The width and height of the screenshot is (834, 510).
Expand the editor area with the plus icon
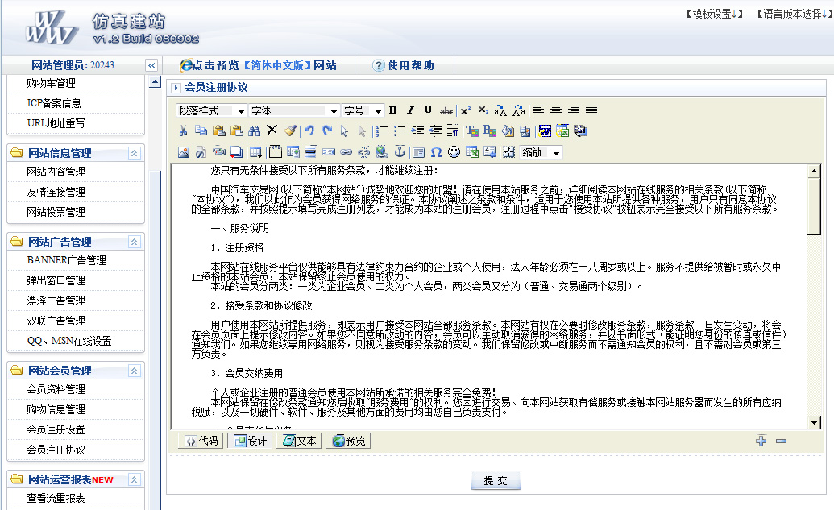[x=761, y=441]
